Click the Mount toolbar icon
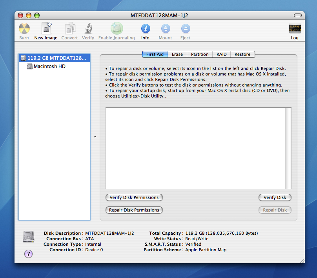The width and height of the screenshot is (317, 278). pyautogui.click(x=166, y=29)
